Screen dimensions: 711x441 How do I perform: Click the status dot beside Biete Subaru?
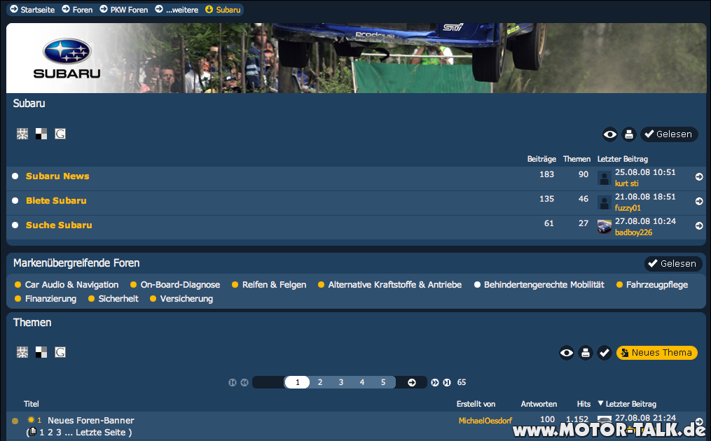point(15,200)
